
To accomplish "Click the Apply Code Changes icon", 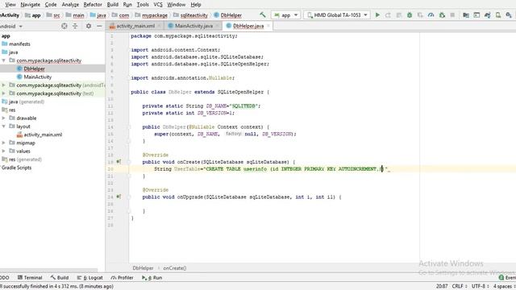I will (399, 15).
